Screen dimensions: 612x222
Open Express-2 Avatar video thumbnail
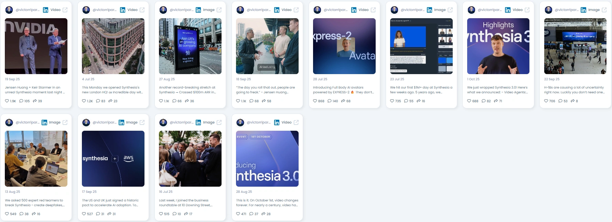pos(344,46)
